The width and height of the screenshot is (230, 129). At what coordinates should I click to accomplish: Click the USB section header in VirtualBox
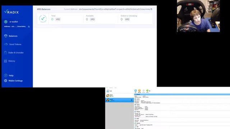pyautogui.click(x=137, y=127)
